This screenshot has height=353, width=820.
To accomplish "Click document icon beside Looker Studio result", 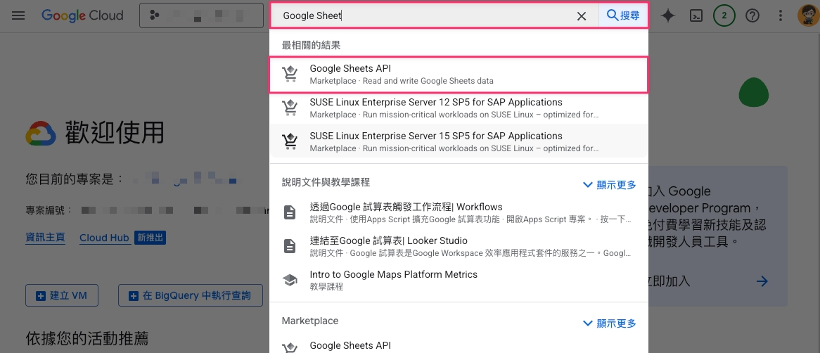I will (290, 246).
